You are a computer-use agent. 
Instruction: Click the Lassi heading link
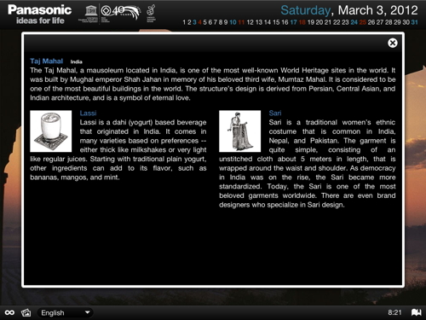coord(88,113)
